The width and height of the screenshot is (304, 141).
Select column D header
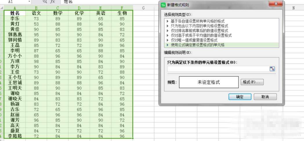(79, 8)
